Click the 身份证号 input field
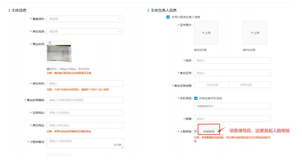 pyautogui.click(x=232, y=73)
